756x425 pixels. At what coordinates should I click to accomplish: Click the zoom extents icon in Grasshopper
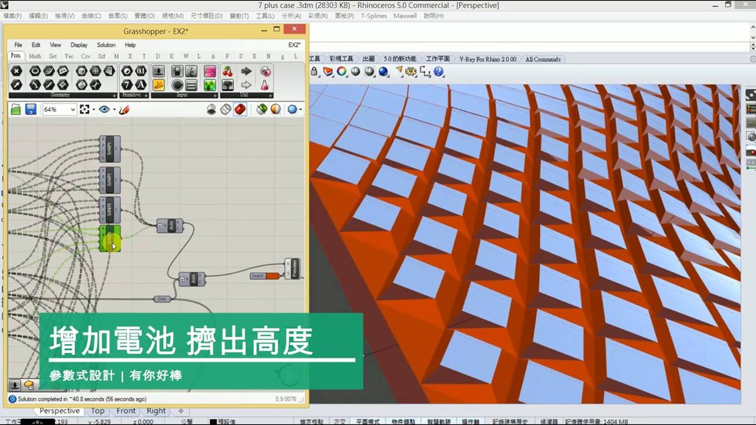tap(84, 109)
